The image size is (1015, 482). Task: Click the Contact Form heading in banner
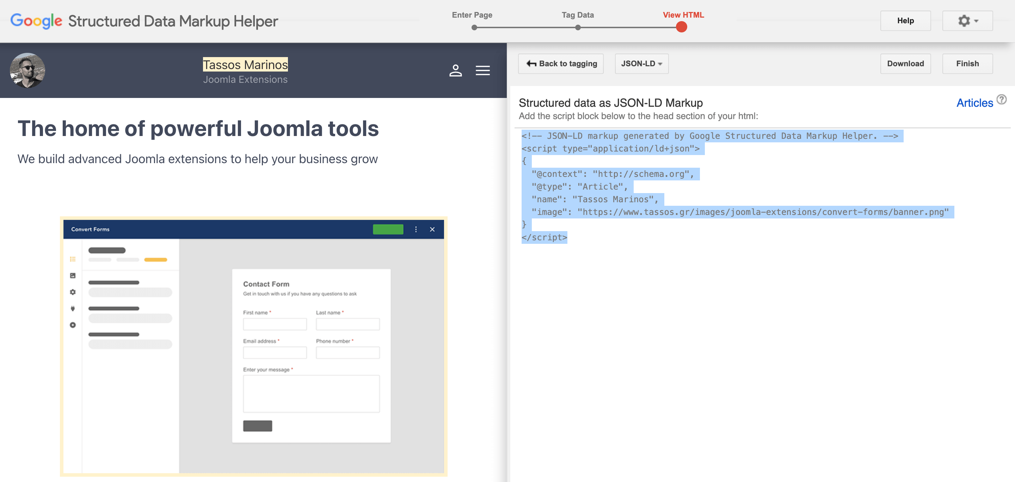(x=266, y=284)
